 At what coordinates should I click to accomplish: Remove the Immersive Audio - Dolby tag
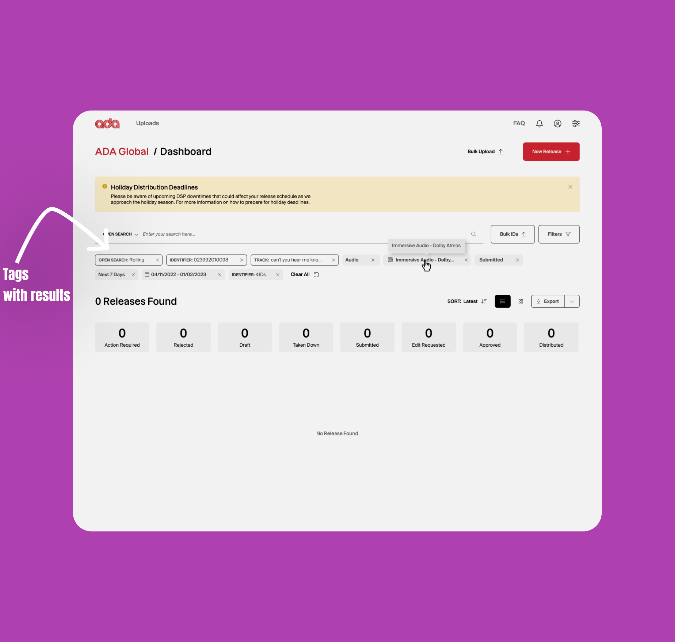coord(466,260)
